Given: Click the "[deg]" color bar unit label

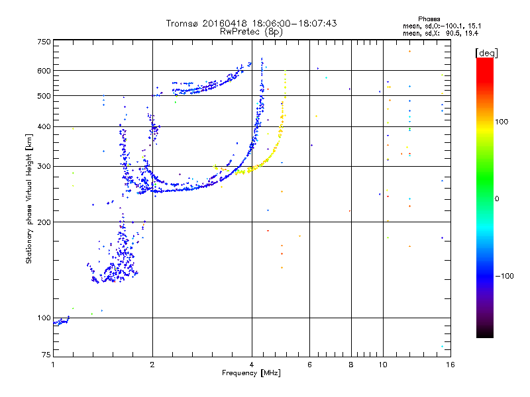Looking at the screenshot, I should (486, 53).
